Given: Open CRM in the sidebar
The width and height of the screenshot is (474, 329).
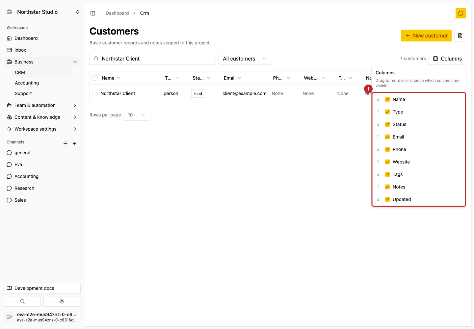Looking at the screenshot, I should coord(42,72).
